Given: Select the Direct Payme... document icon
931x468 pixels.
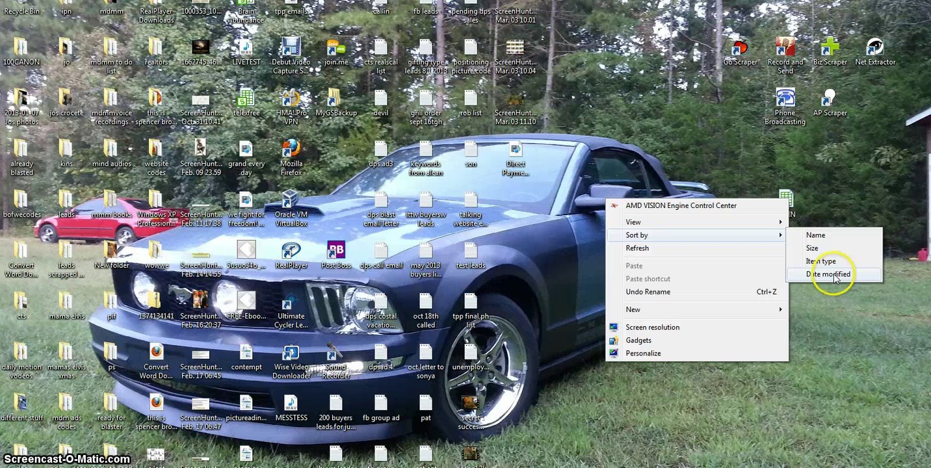Looking at the screenshot, I should [516, 157].
